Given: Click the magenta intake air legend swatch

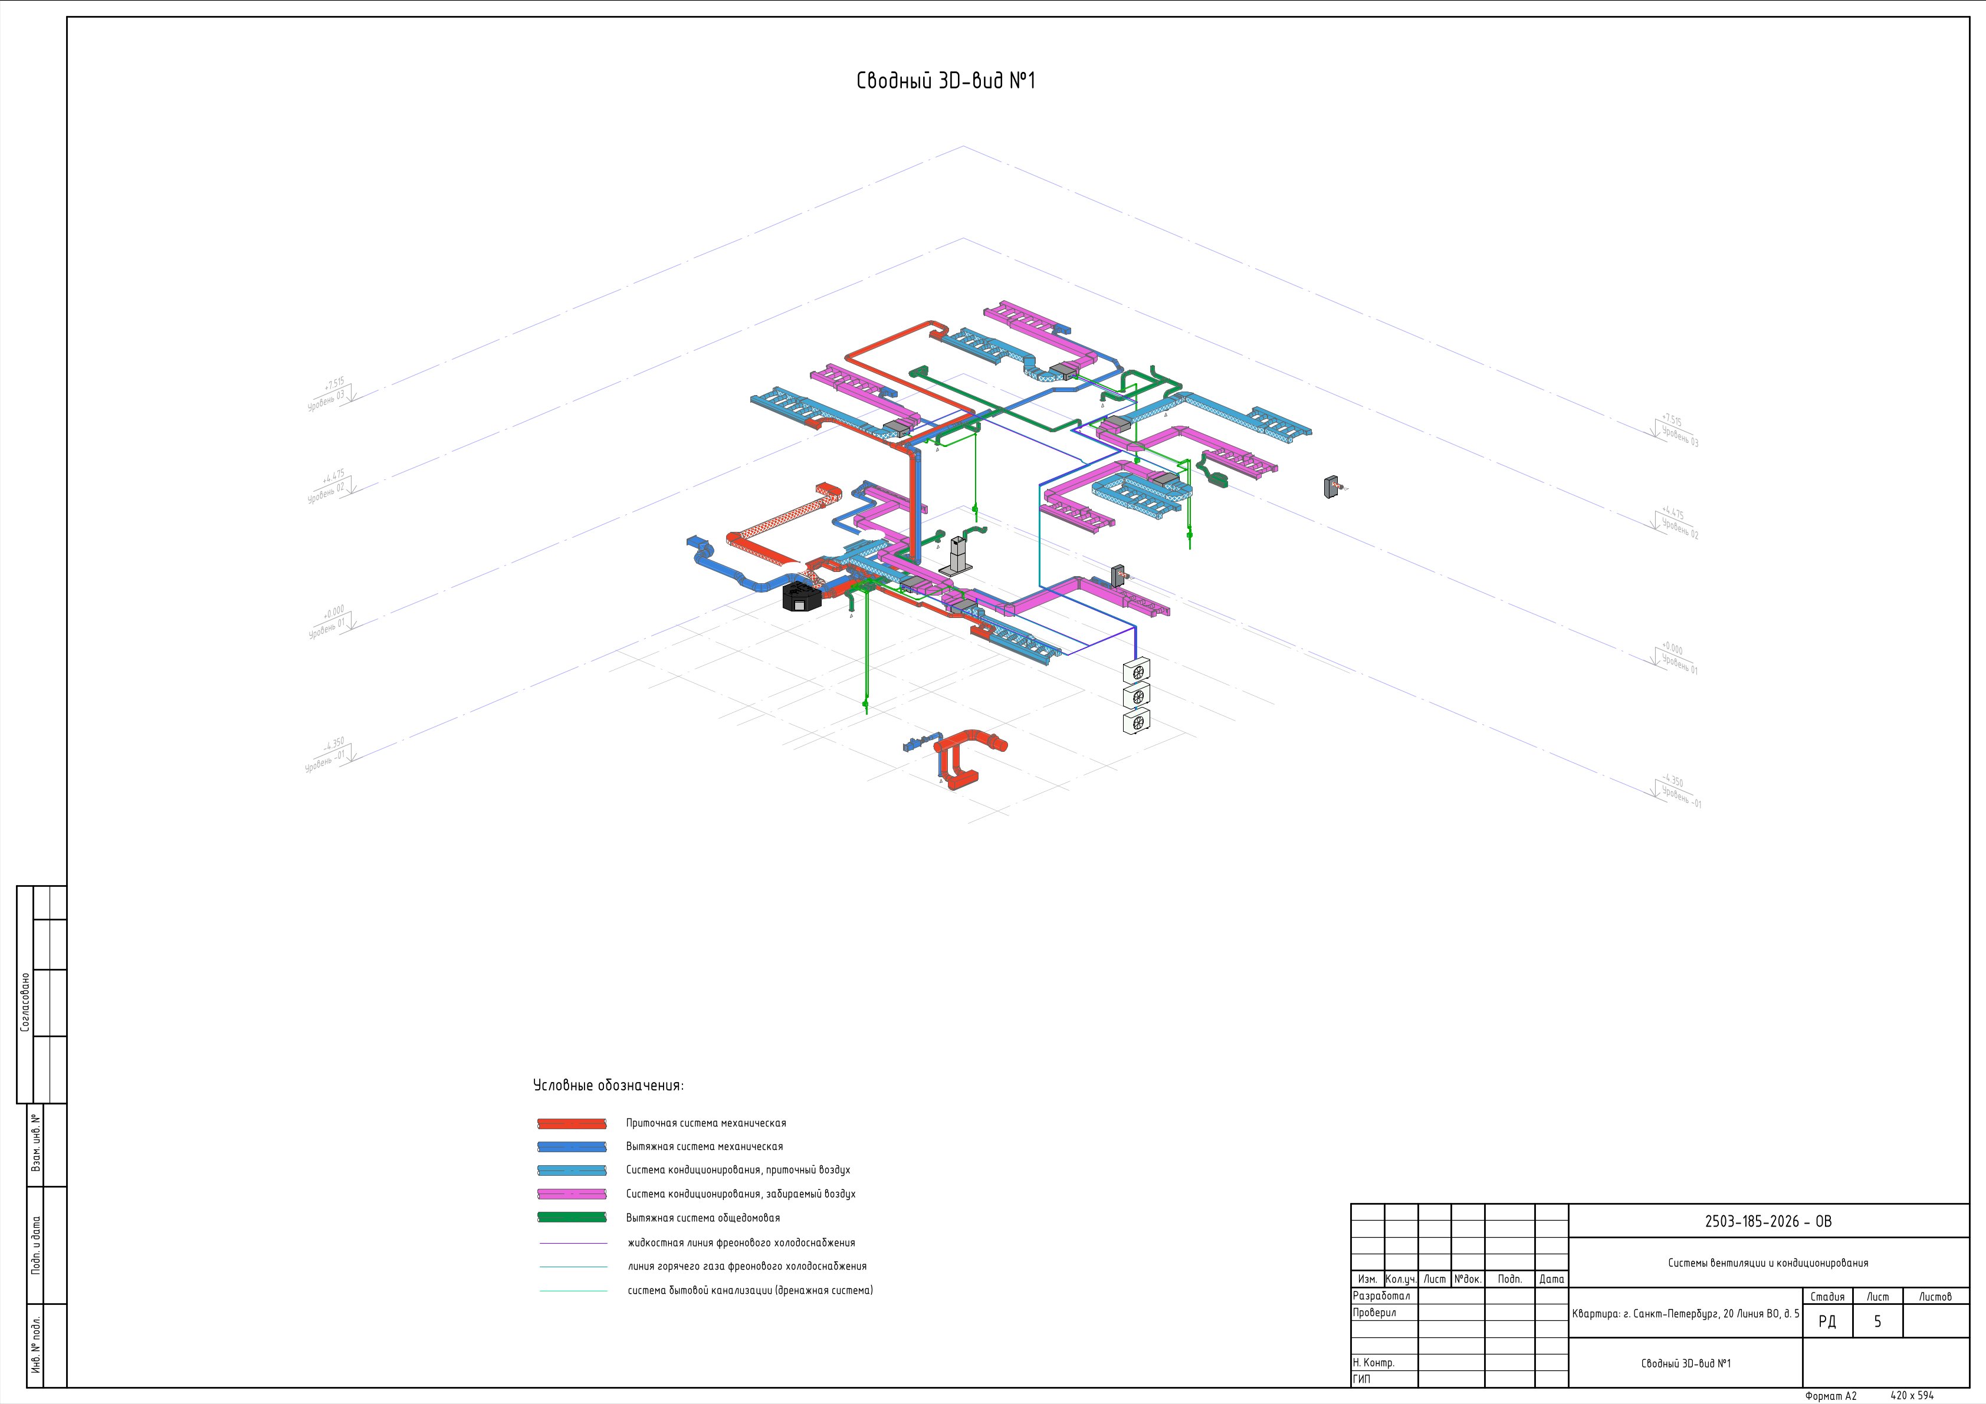Looking at the screenshot, I should pyautogui.click(x=572, y=1194).
